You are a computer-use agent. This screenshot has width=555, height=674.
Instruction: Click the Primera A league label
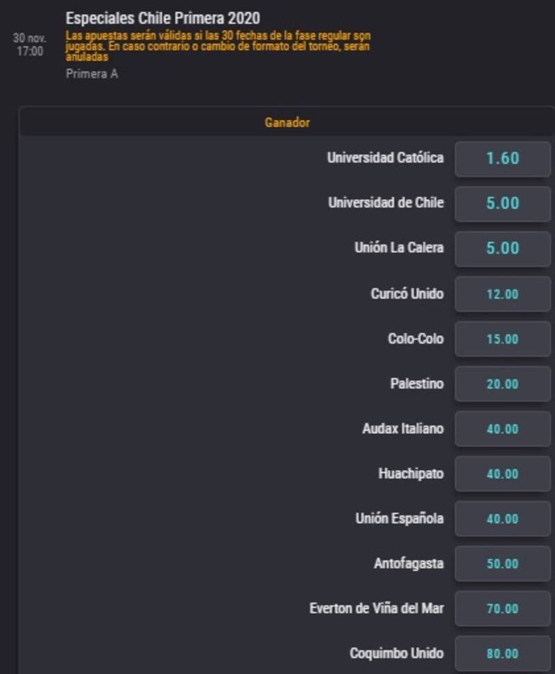(92, 74)
